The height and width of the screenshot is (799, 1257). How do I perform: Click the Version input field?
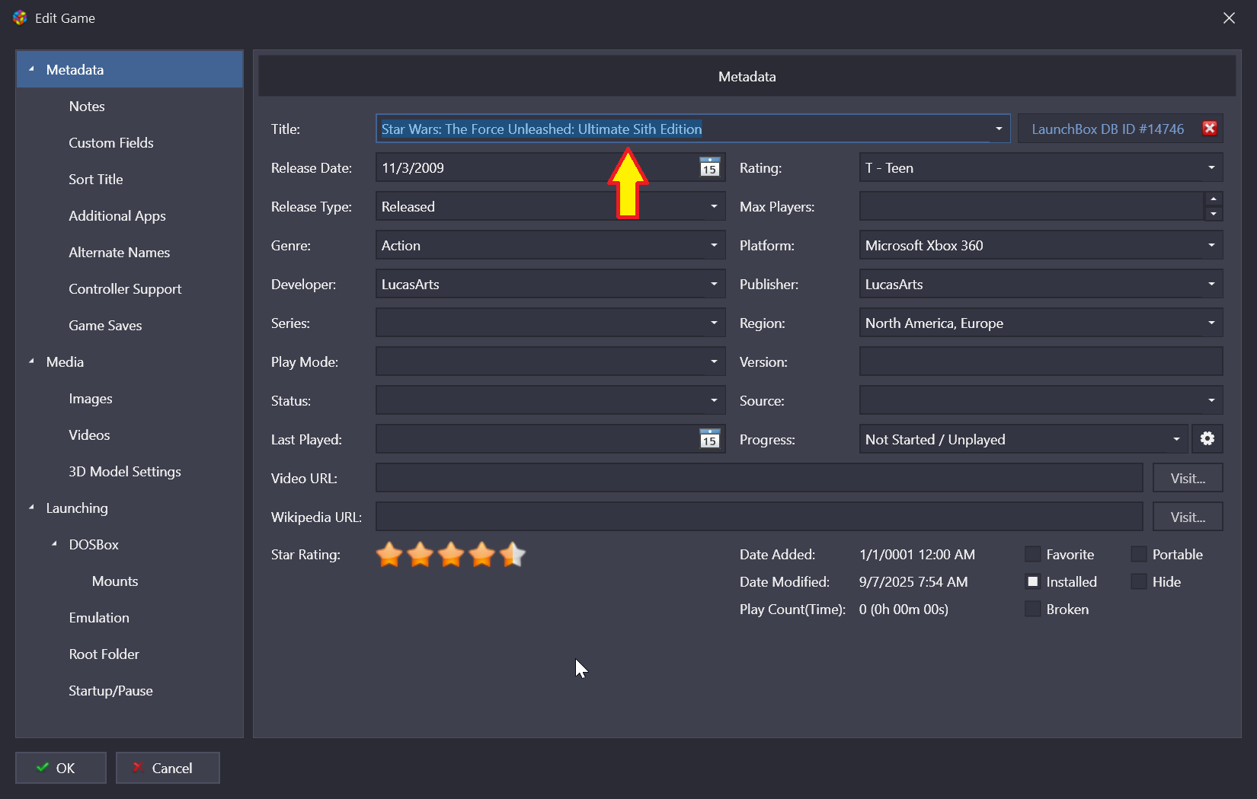[1041, 361]
